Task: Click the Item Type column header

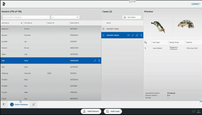Action: [156, 42]
